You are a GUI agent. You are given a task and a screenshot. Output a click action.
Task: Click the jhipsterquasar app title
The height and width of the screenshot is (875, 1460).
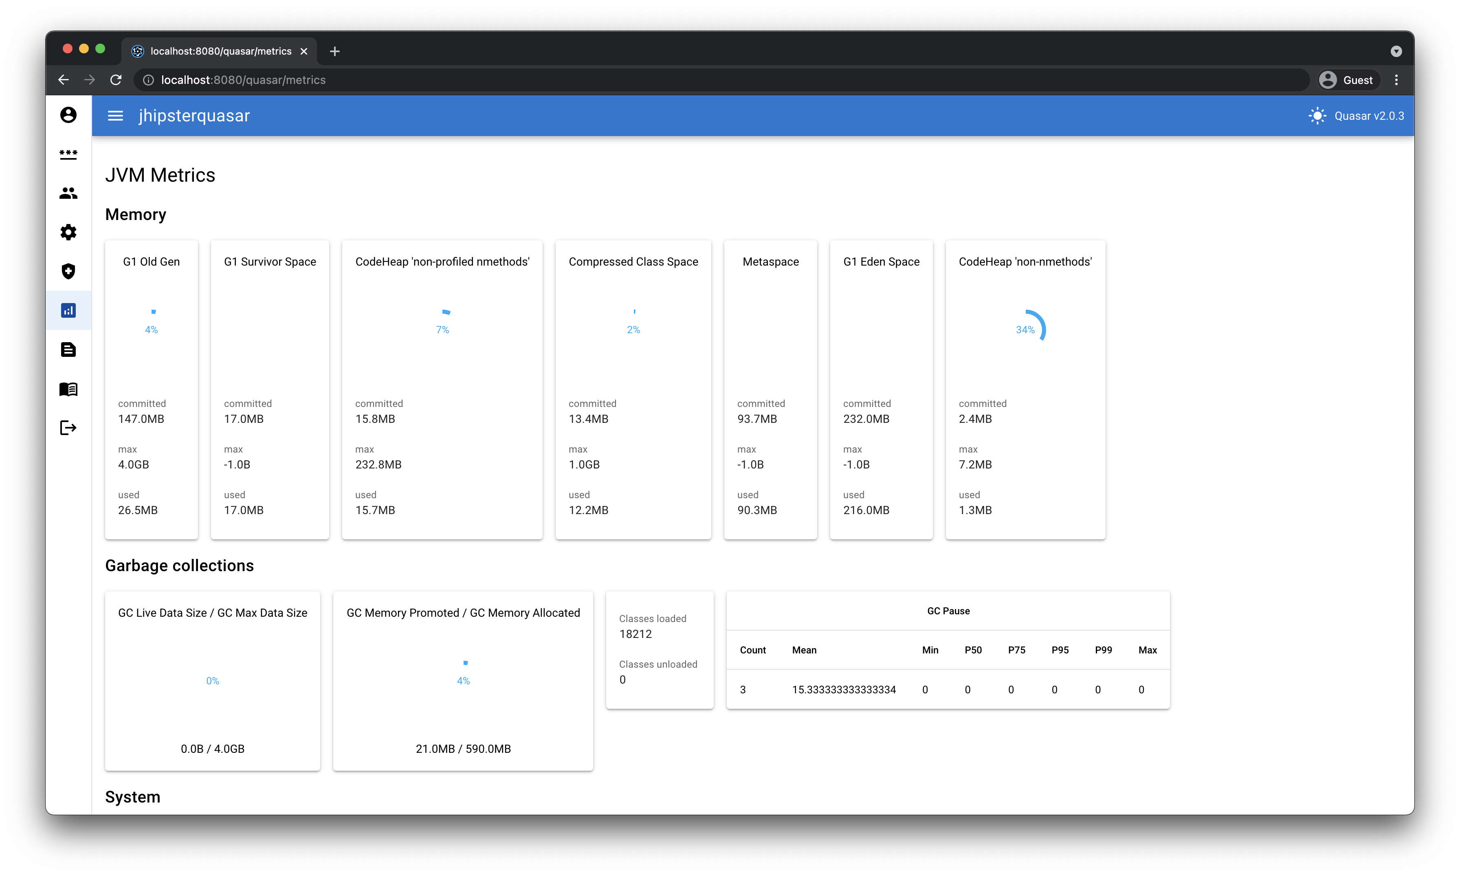pyautogui.click(x=194, y=116)
